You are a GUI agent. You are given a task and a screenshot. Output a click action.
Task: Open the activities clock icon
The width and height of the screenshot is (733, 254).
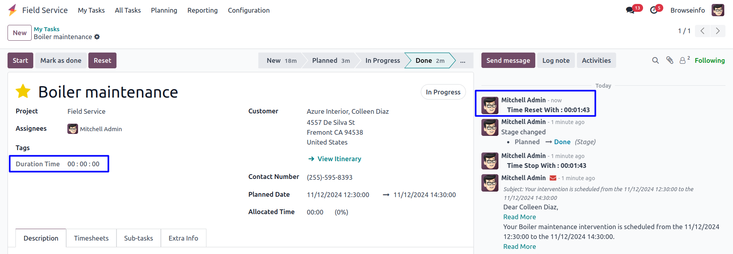pyautogui.click(x=654, y=10)
